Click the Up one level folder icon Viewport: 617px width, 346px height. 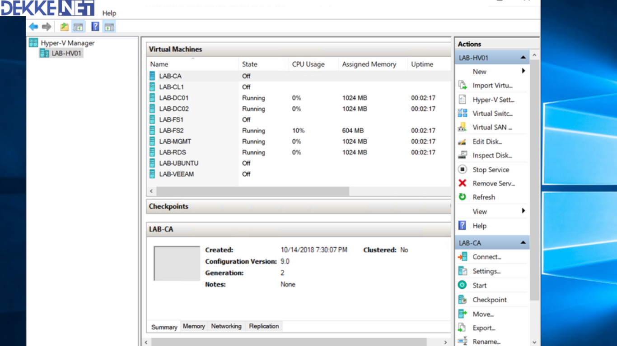click(65, 27)
